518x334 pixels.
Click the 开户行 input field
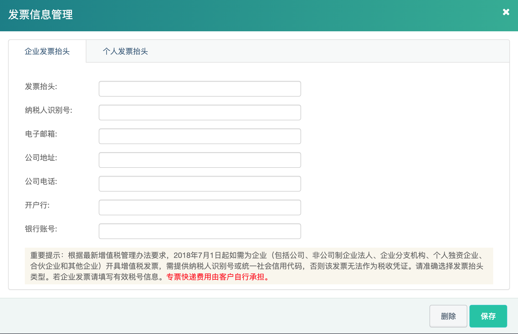click(x=200, y=207)
